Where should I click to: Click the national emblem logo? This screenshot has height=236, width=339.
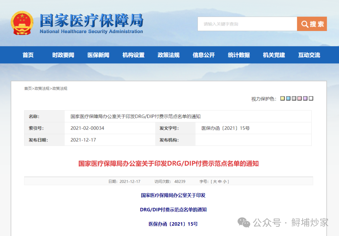point(22,23)
